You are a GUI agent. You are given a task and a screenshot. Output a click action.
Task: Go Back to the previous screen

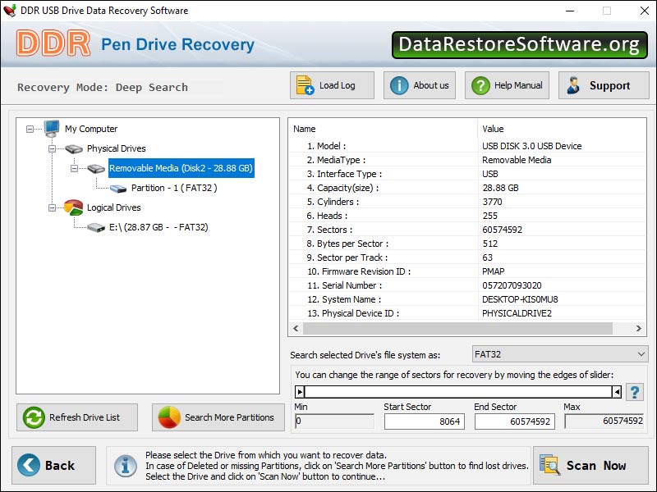(53, 465)
